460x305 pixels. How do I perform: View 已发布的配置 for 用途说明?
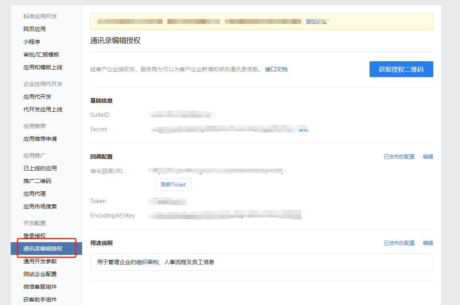pyautogui.click(x=399, y=243)
